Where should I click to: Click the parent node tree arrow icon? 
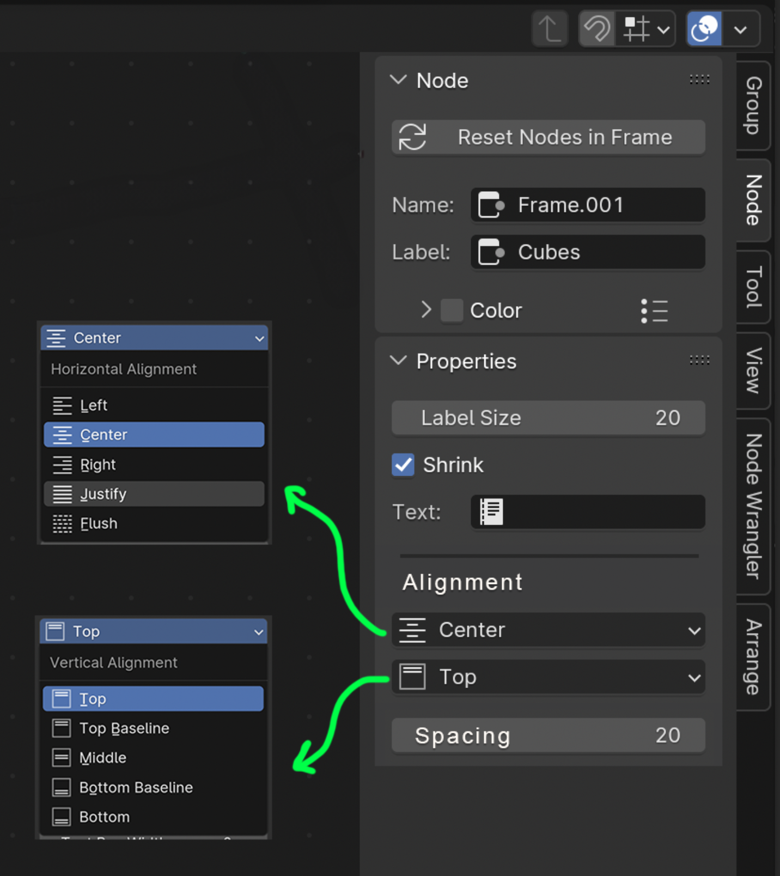click(x=550, y=28)
